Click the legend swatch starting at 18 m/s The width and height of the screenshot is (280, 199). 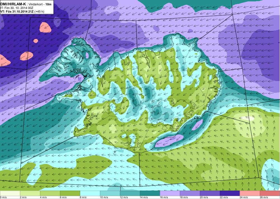coord(190,193)
